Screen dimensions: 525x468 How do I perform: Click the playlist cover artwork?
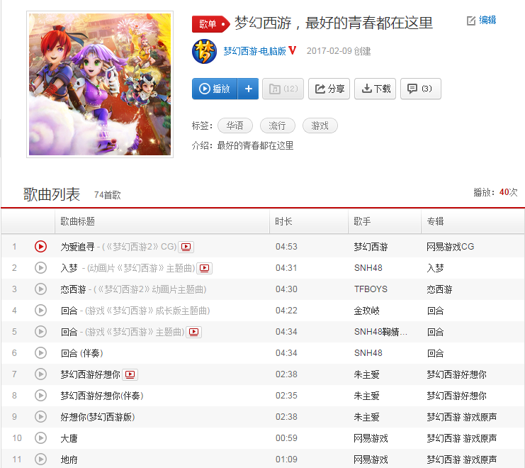point(100,84)
